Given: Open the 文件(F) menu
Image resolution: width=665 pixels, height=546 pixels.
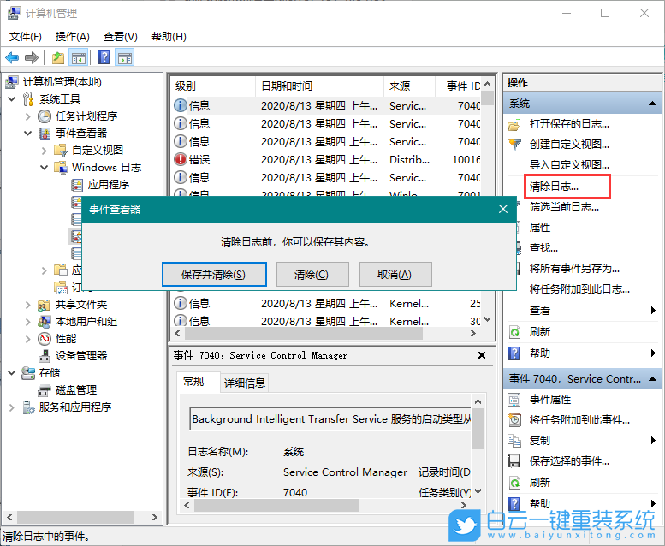Looking at the screenshot, I should pyautogui.click(x=26, y=37).
